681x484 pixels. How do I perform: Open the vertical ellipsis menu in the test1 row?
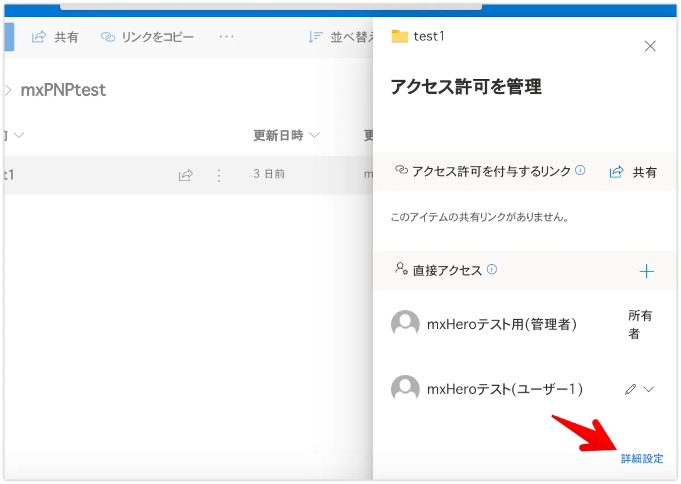click(x=219, y=175)
